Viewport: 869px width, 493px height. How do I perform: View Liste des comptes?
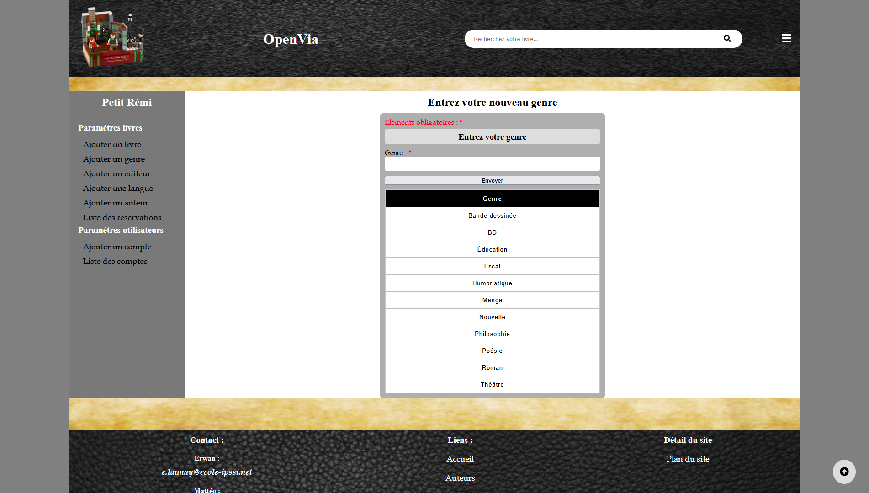tap(115, 261)
